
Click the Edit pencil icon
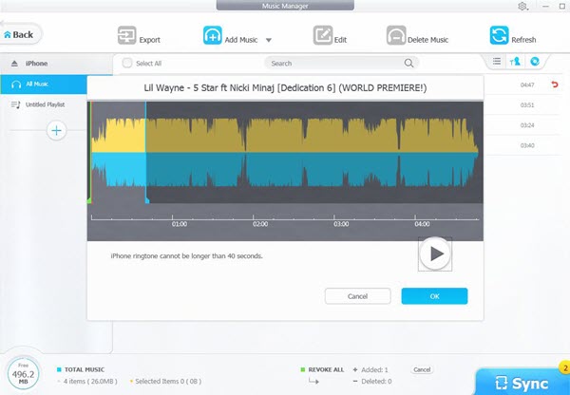coord(323,35)
